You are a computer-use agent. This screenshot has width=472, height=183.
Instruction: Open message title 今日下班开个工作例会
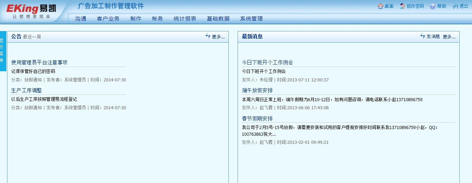(x=268, y=62)
